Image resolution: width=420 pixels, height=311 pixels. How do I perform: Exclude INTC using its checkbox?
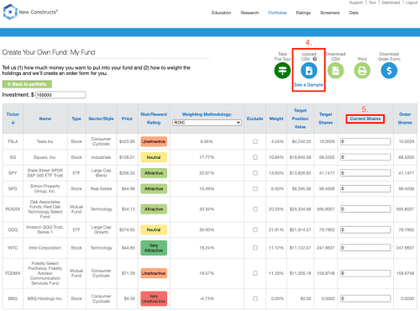click(x=255, y=248)
